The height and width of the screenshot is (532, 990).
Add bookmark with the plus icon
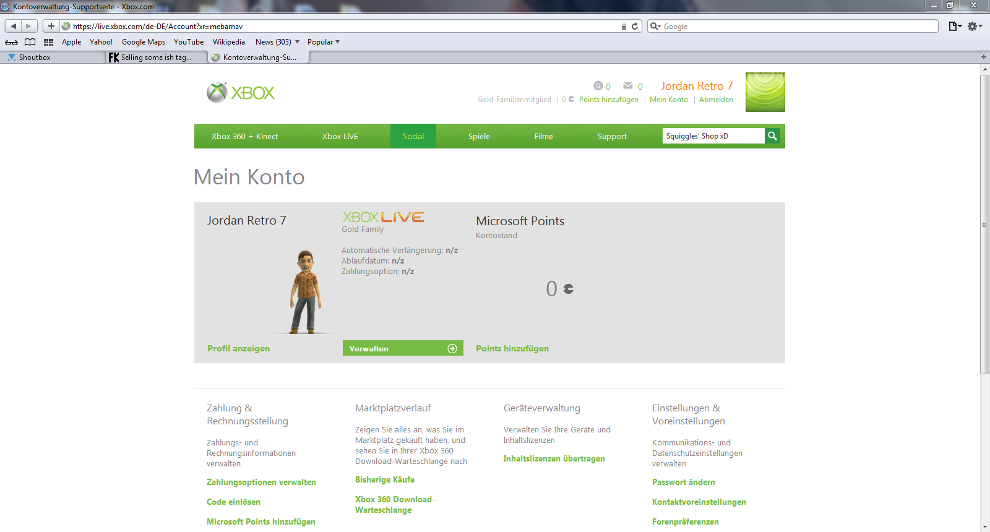pyautogui.click(x=51, y=26)
